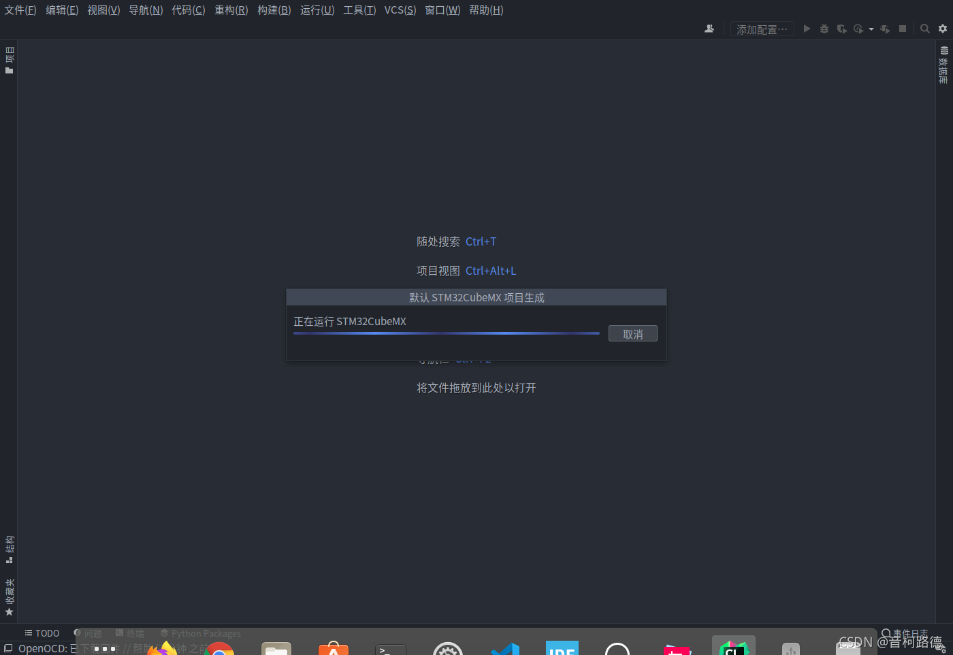Viewport: 953px width, 655px height.
Task: Open the 构建(B) menu
Action: coord(274,10)
